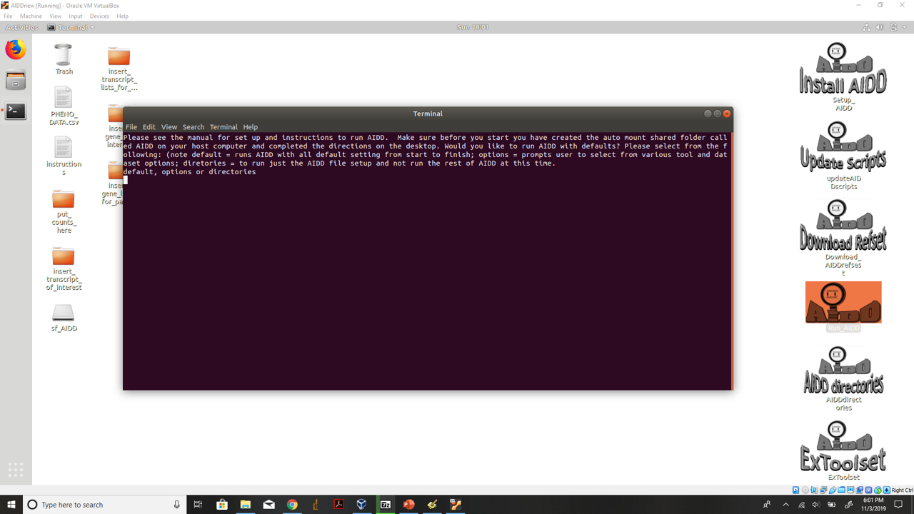Viewport: 914px width, 514px height.
Task: Open Files manager in the dock
Action: coord(16,81)
